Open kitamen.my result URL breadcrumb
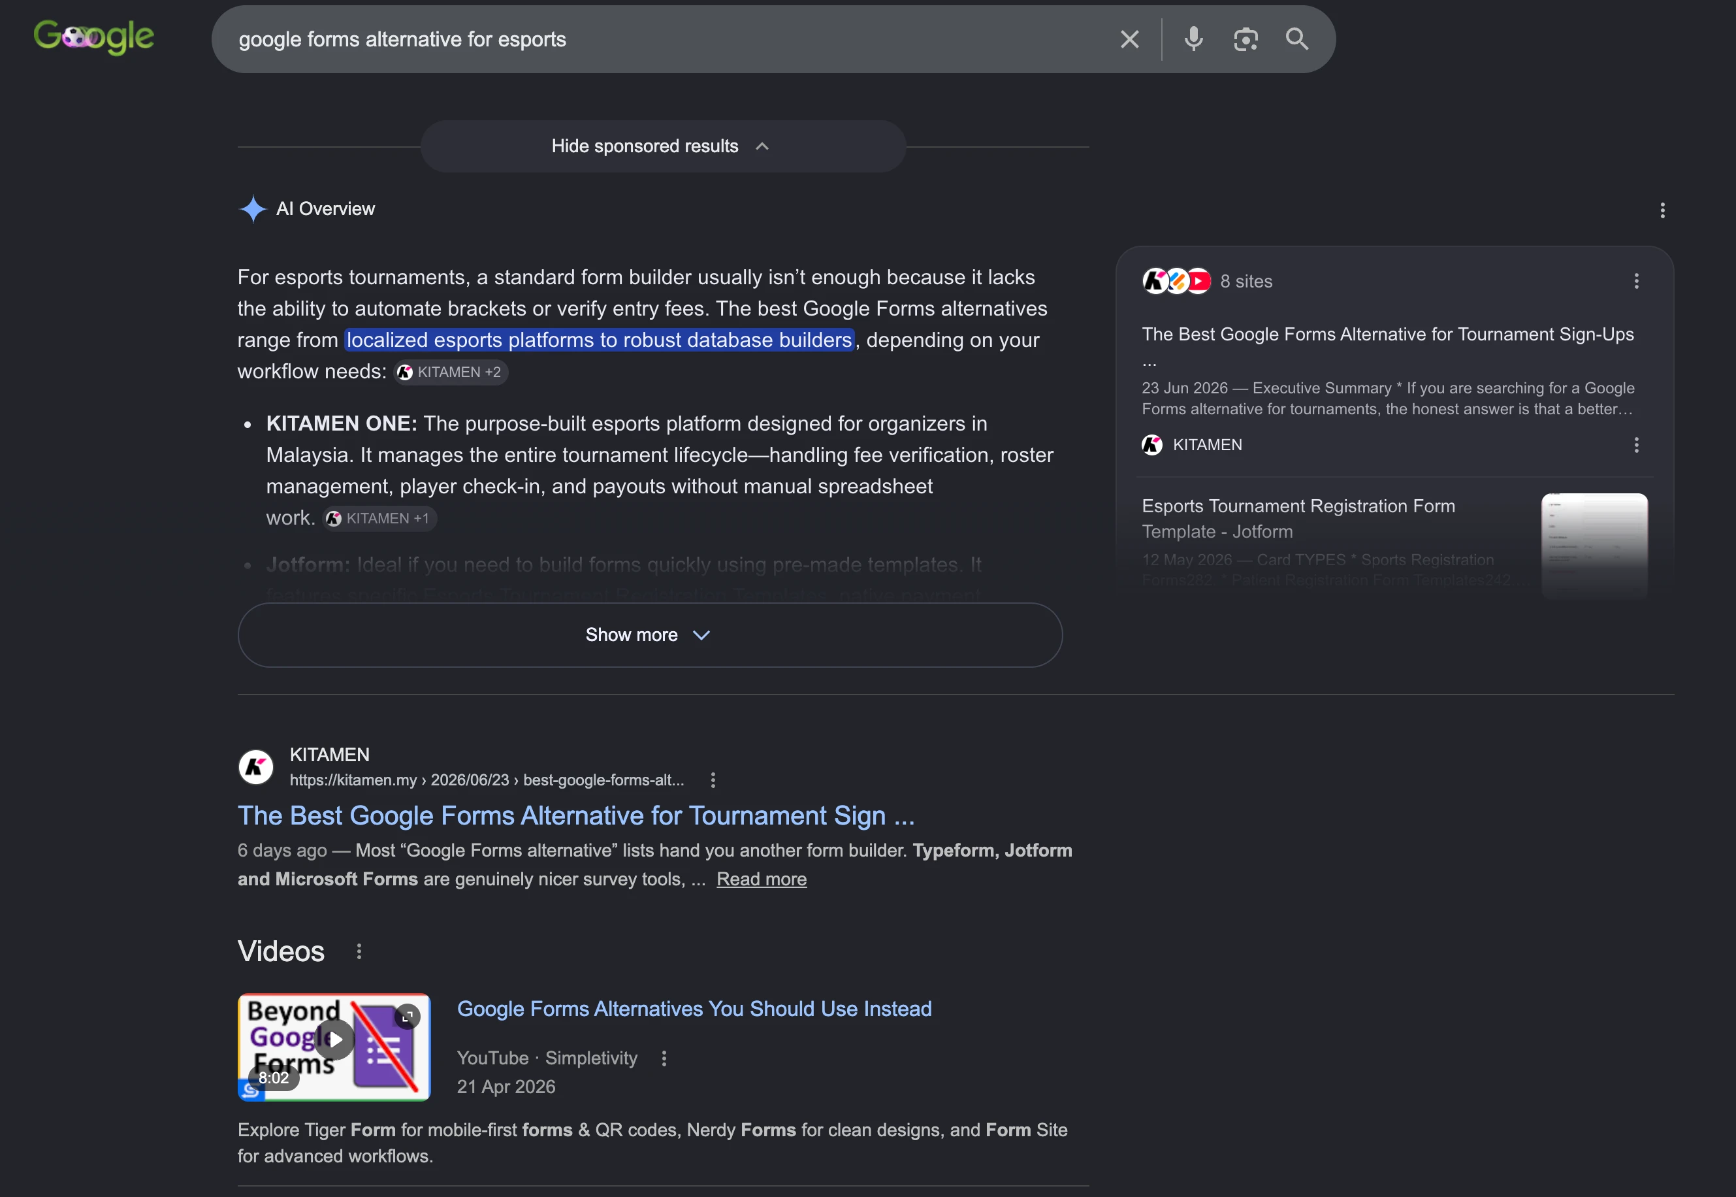Viewport: 1736px width, 1197px height. coord(487,780)
